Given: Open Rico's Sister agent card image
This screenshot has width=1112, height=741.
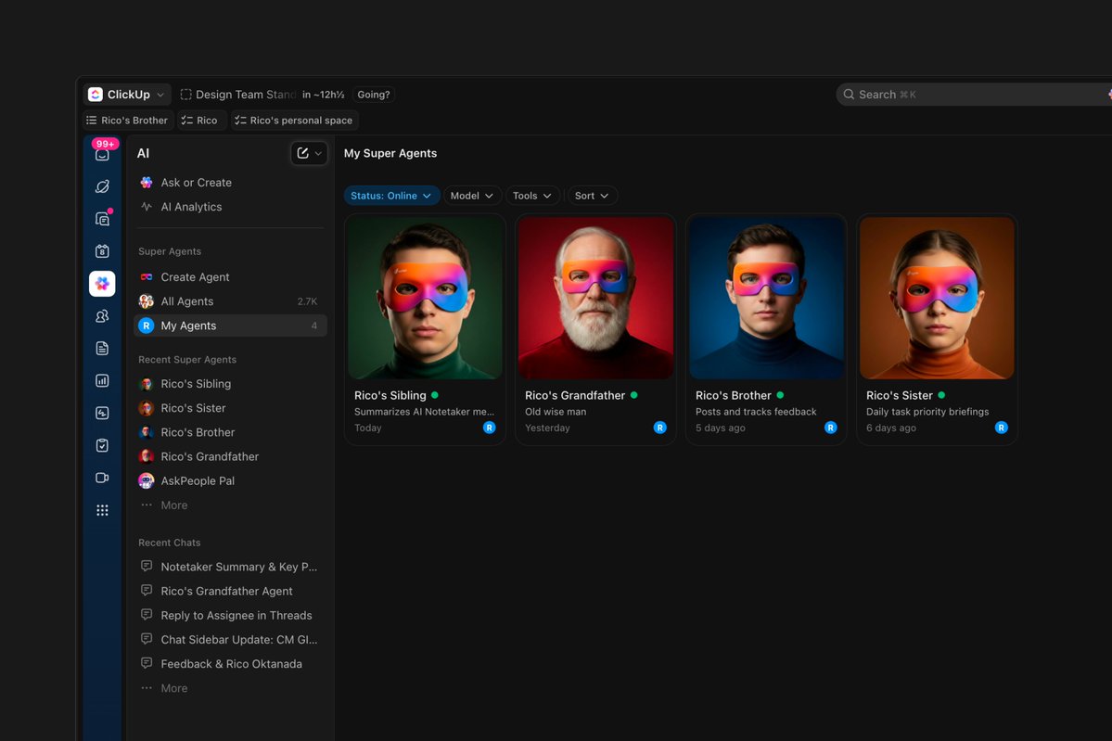Looking at the screenshot, I should [x=937, y=298].
